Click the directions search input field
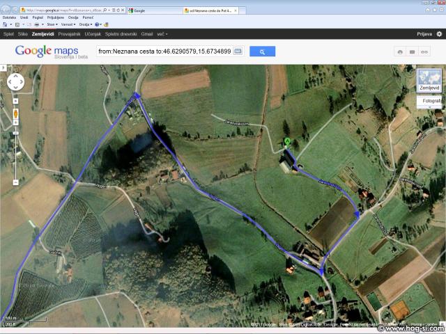Image resolution: width=446 pixels, height=334 pixels. [164, 51]
